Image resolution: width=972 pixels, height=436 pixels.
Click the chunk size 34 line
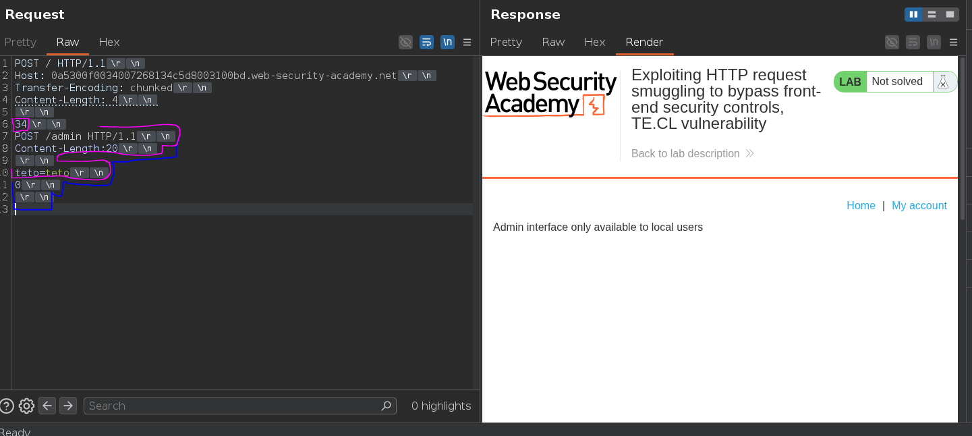click(40, 124)
